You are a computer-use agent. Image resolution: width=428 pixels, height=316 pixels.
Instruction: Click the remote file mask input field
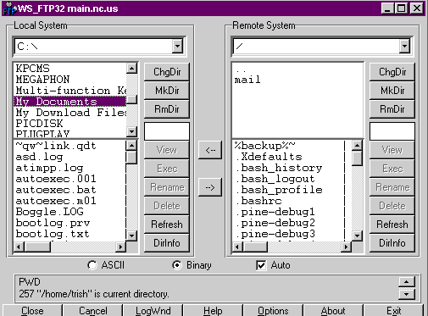click(x=392, y=131)
